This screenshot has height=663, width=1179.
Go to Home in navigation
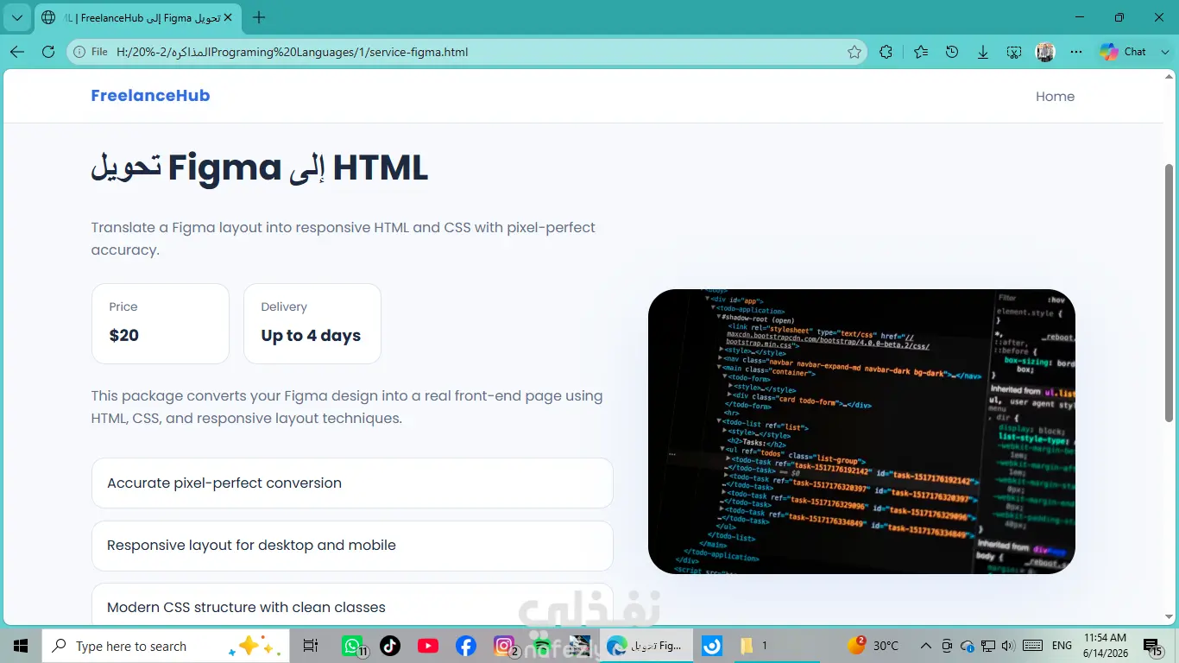[1055, 97]
